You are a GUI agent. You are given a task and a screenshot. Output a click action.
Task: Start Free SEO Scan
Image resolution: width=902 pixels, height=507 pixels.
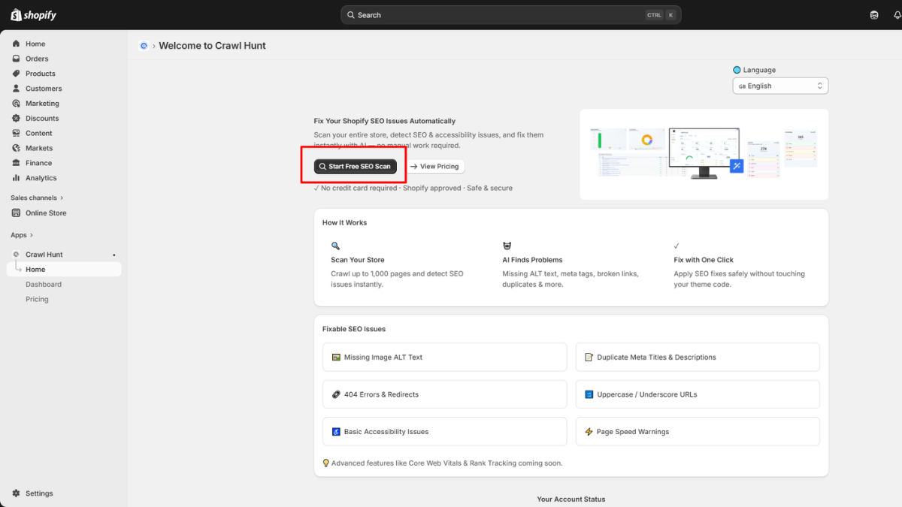355,167
